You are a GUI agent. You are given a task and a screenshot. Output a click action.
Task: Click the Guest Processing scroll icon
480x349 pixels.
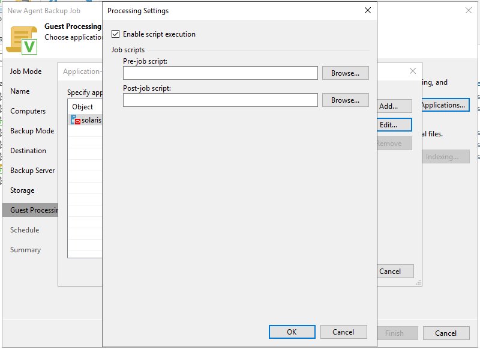(22, 40)
